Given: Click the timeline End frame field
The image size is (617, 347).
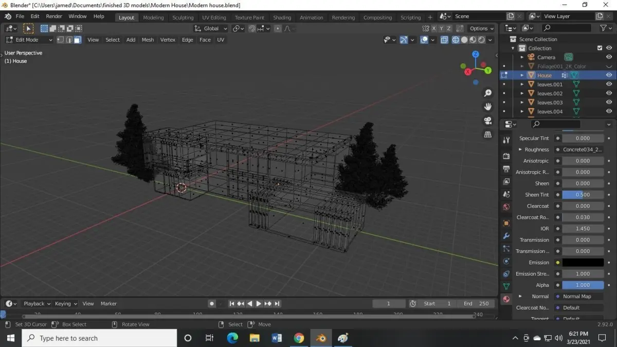Looking at the screenshot, I should 476,304.
